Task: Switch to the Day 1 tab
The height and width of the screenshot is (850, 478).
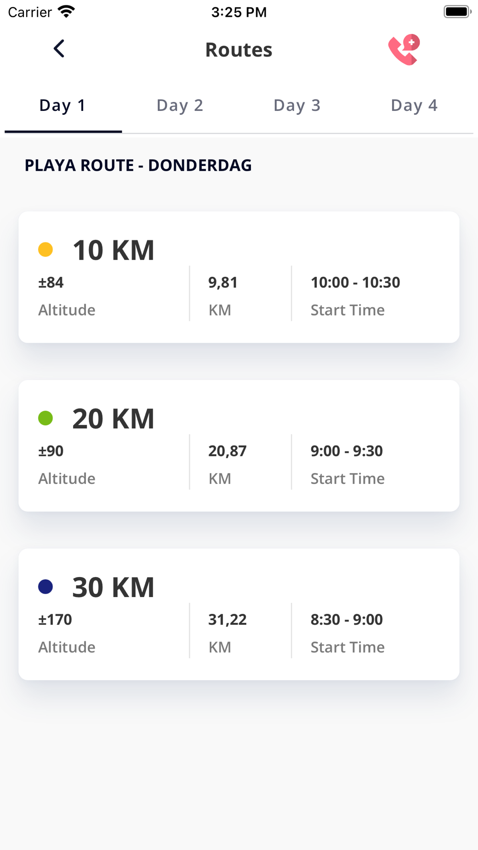Action: tap(63, 105)
